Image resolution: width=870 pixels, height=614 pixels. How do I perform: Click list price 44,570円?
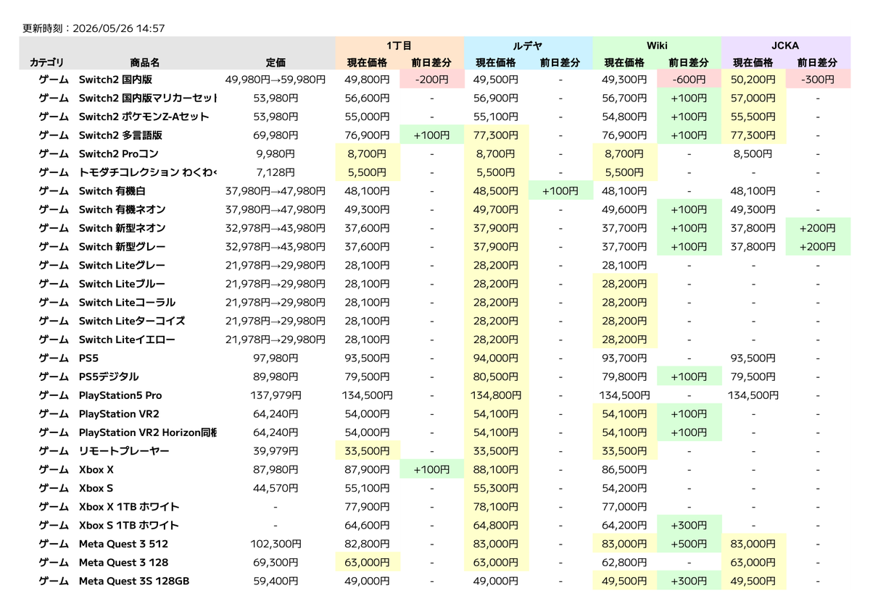coord(275,488)
